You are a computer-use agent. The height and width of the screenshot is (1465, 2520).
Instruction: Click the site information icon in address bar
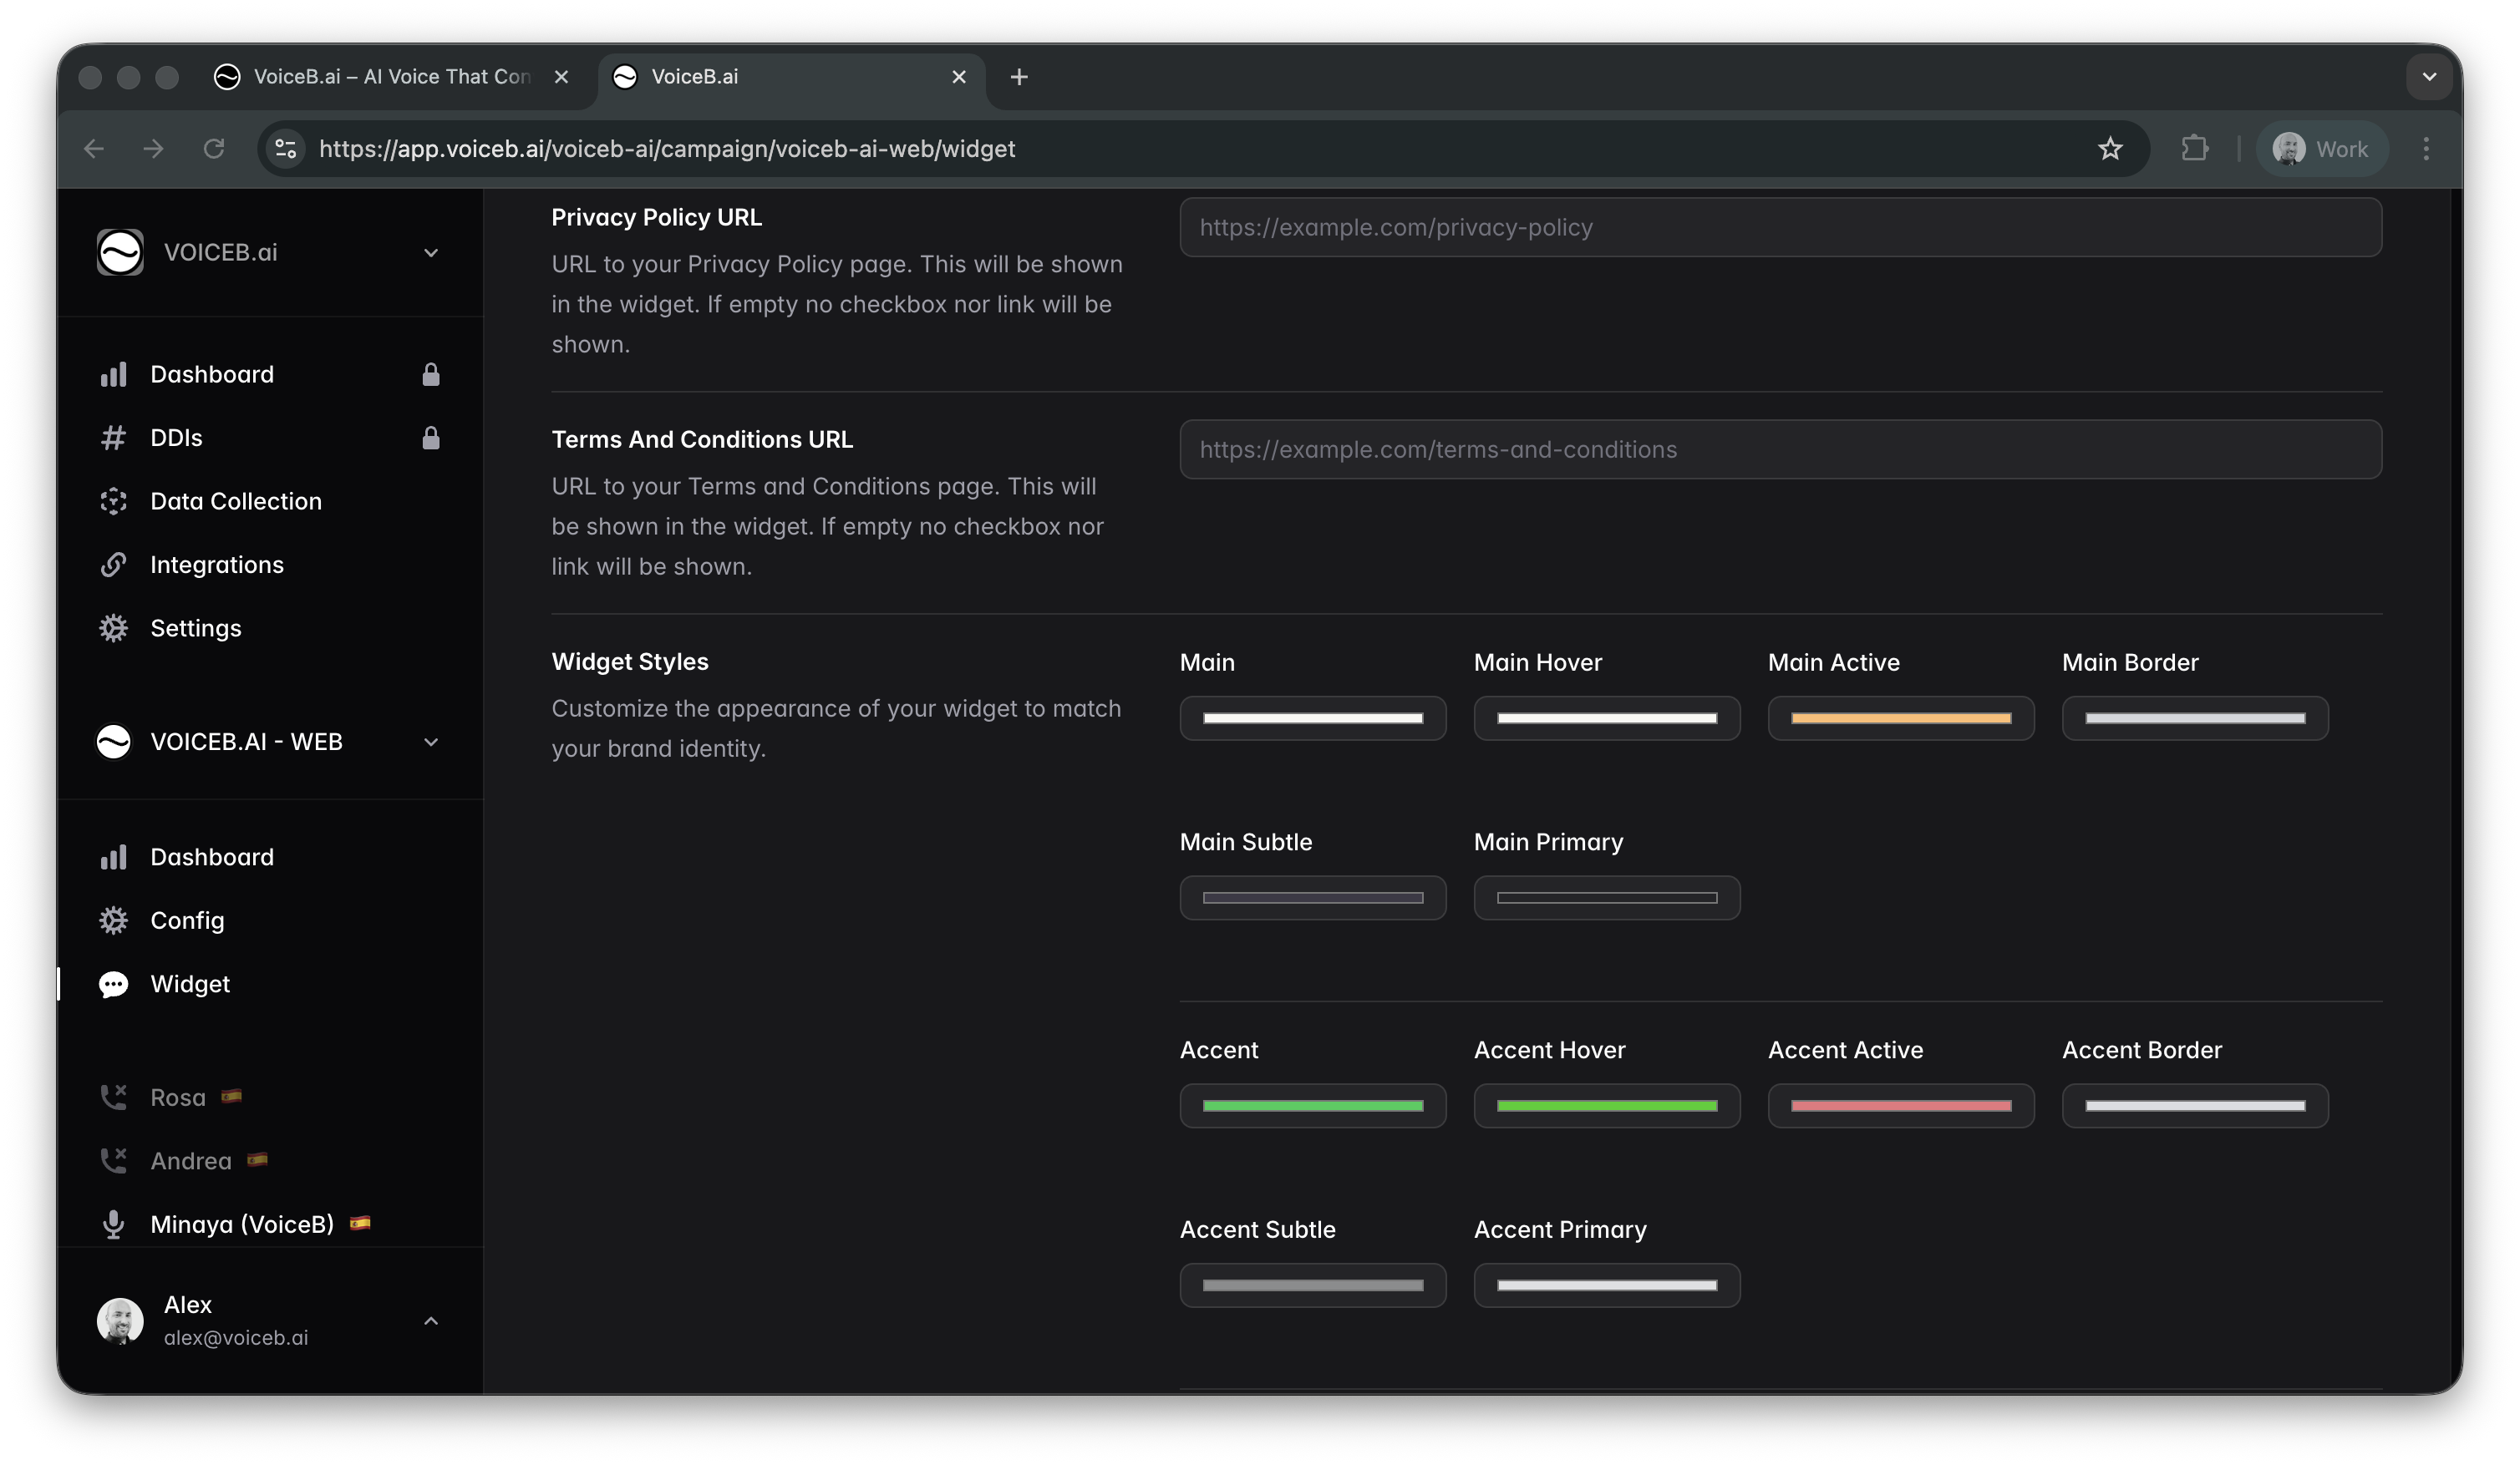coord(286,149)
